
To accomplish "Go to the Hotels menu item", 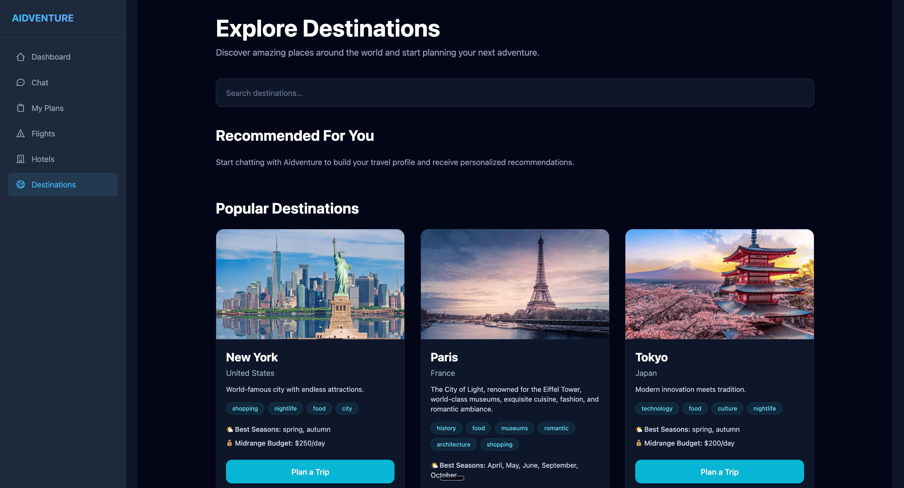I will click(63, 159).
